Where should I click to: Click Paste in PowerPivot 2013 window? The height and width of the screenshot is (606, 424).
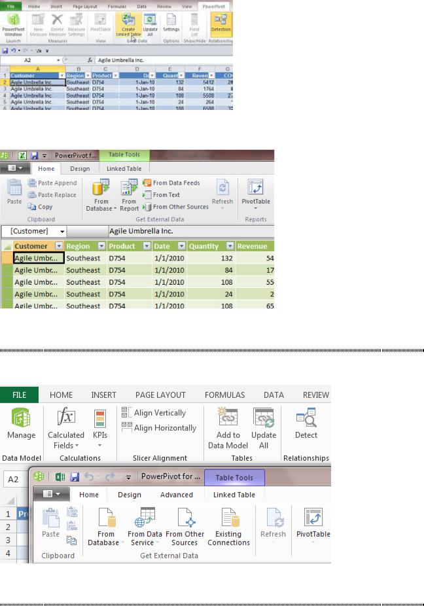(x=50, y=522)
